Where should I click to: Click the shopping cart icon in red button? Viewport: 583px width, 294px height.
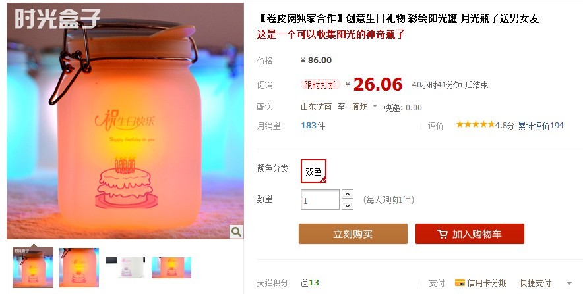click(x=442, y=234)
